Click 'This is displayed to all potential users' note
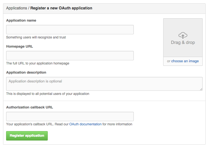 click(48, 94)
